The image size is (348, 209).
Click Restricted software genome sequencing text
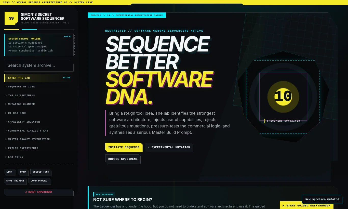[154, 31]
